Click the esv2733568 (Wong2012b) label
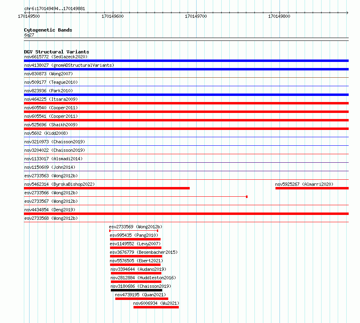Screen dimensions: 360x323 coord(51,218)
